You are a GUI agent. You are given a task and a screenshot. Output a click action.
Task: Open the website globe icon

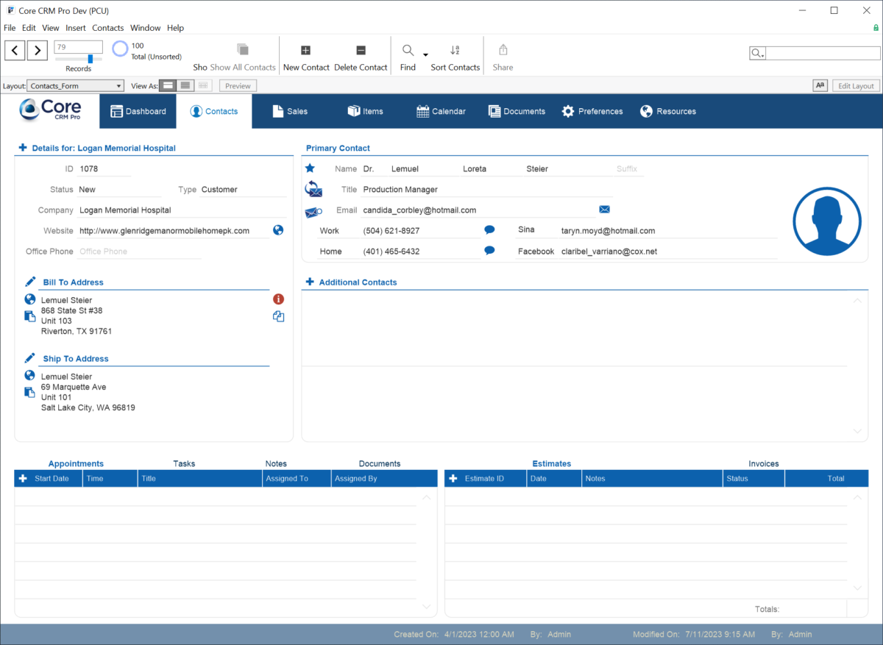tap(278, 229)
